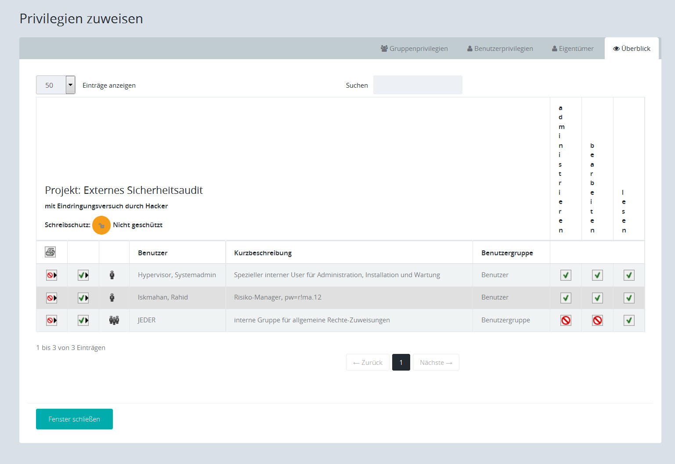The height and width of the screenshot is (464, 675).
Task: Toggle administrieren checkbox for Hypervisor, Systemadmin
Action: click(566, 275)
